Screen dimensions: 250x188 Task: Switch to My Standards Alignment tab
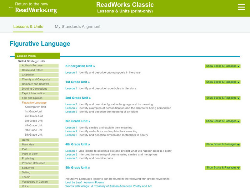pyautogui.click(x=77, y=27)
